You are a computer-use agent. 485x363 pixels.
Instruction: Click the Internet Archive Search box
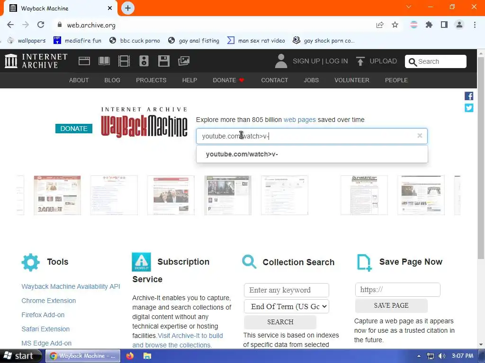point(436,61)
